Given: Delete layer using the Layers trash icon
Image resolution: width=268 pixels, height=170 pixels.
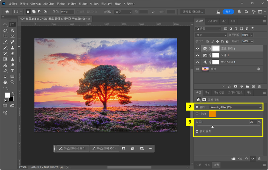Looking at the screenshot, I should (x=259, y=86).
